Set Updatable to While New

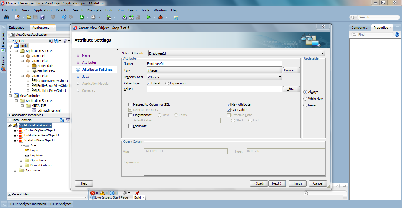(x=305, y=99)
